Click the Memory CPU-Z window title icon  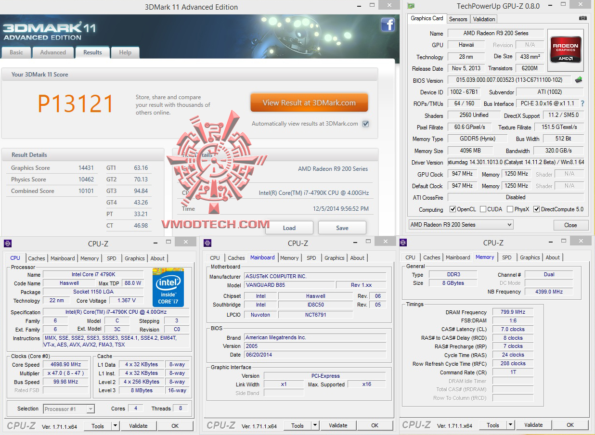(403, 243)
